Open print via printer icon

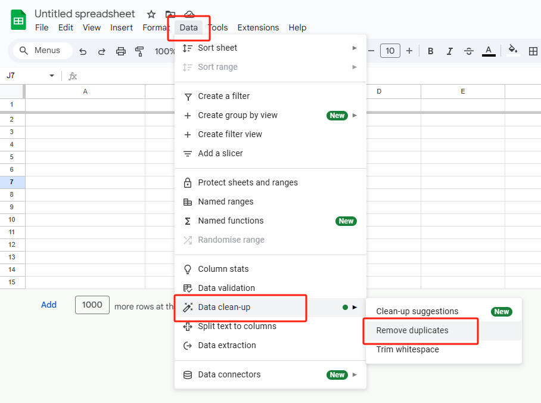[x=120, y=51]
